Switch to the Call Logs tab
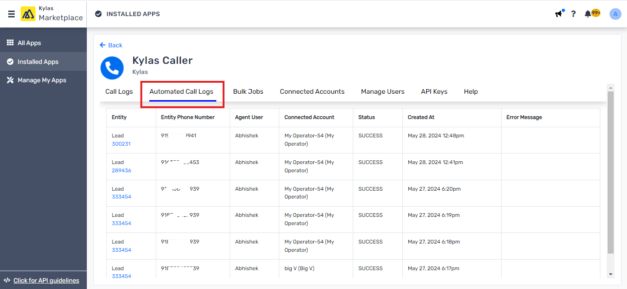This screenshot has height=289, width=627. pyautogui.click(x=119, y=91)
